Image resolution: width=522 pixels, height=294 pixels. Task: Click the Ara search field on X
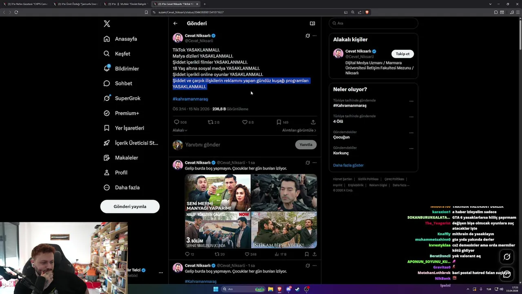(374, 23)
